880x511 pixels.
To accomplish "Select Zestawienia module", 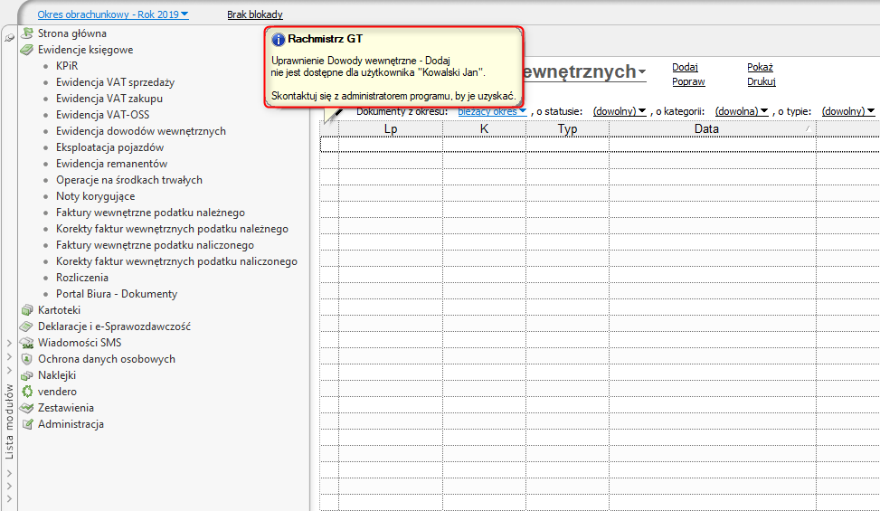I will point(66,407).
